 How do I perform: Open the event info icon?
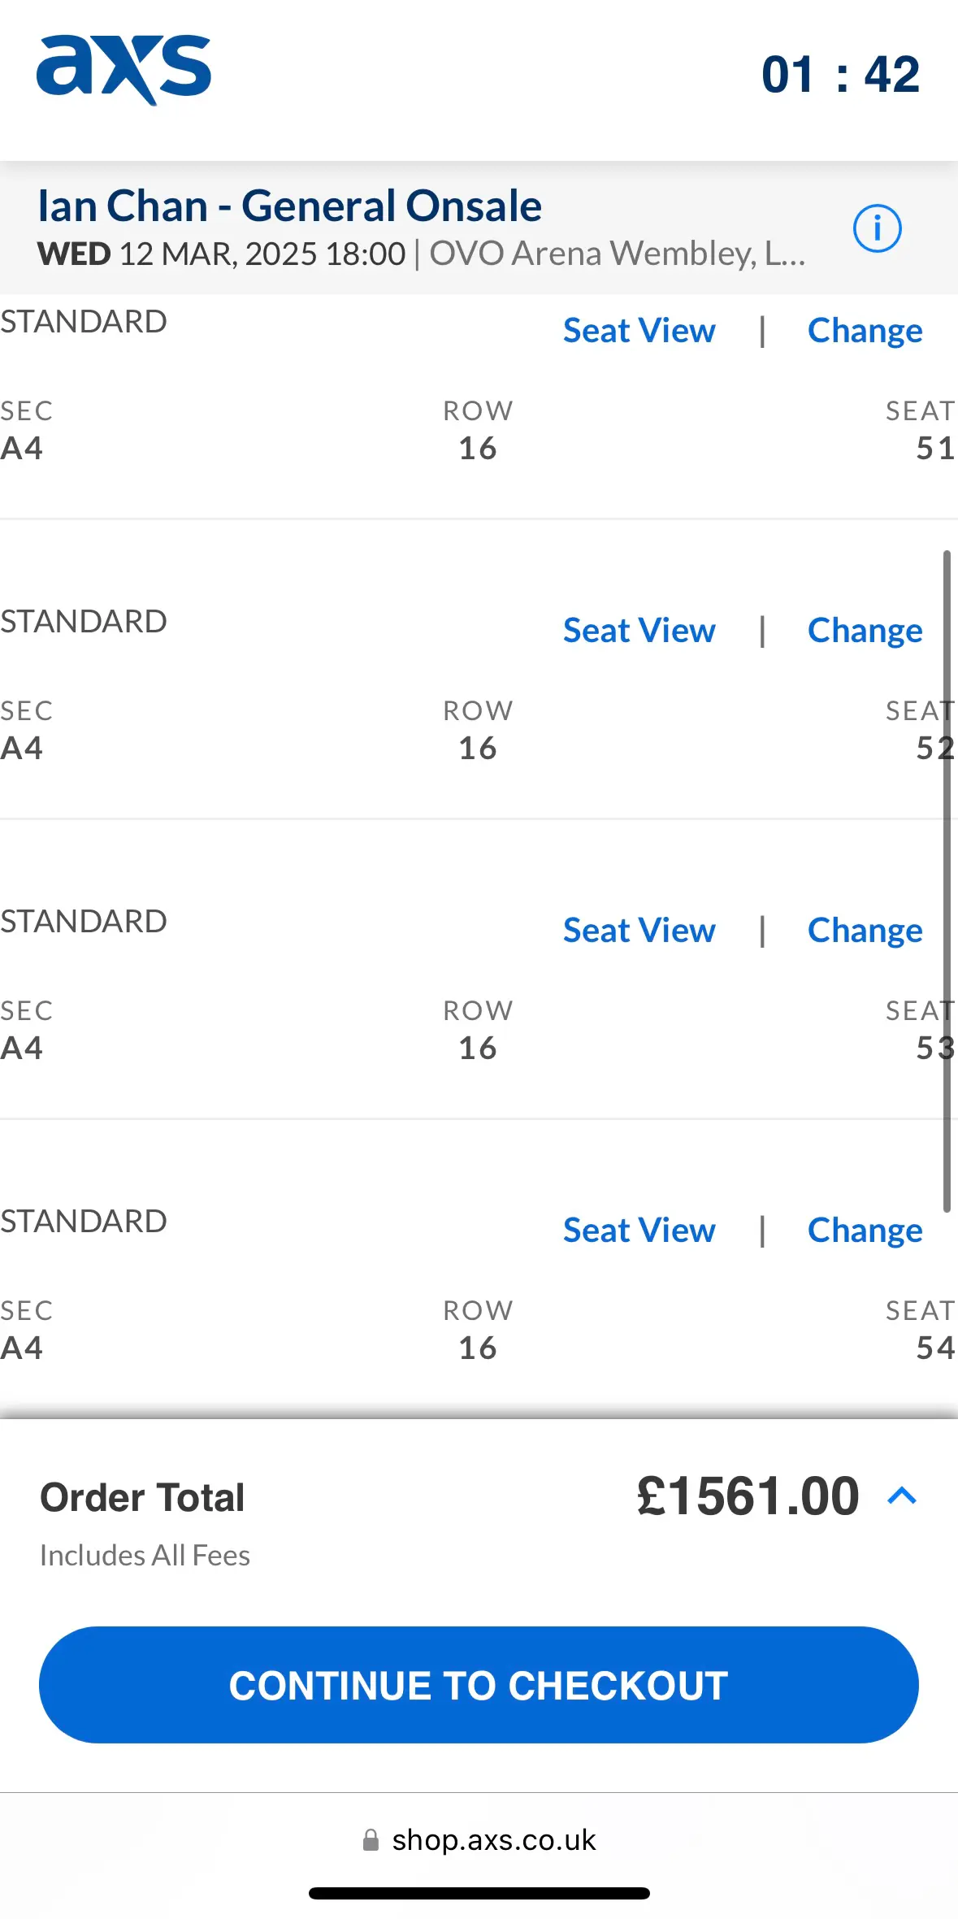[x=877, y=228]
